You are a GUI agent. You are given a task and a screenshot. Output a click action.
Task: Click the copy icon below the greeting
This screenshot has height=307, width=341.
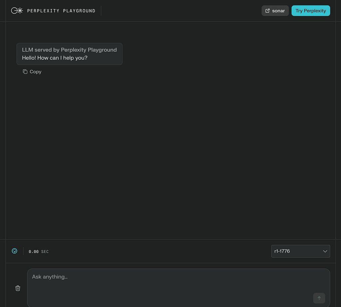tap(25, 72)
